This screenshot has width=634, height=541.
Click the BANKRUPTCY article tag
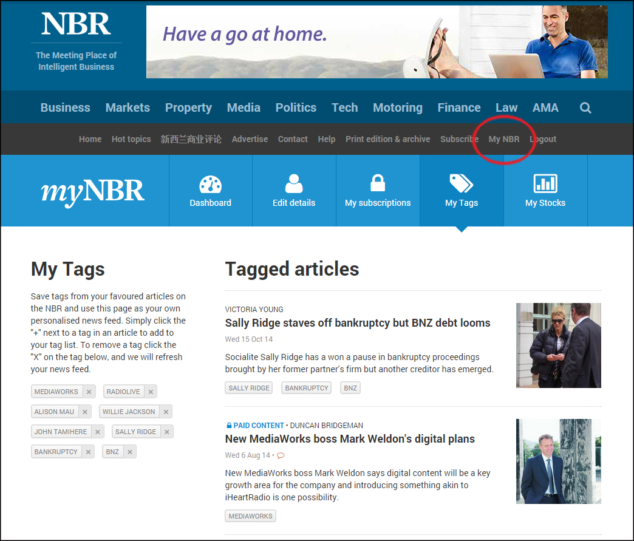(x=307, y=388)
